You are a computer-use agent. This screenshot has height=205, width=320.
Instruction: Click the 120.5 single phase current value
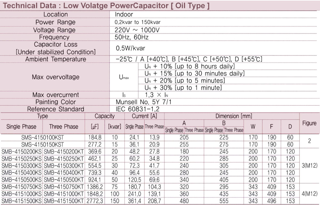tap(134, 180)
